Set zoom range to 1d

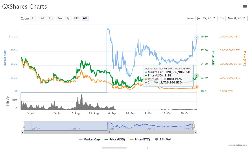pyautogui.click(x=34, y=18)
